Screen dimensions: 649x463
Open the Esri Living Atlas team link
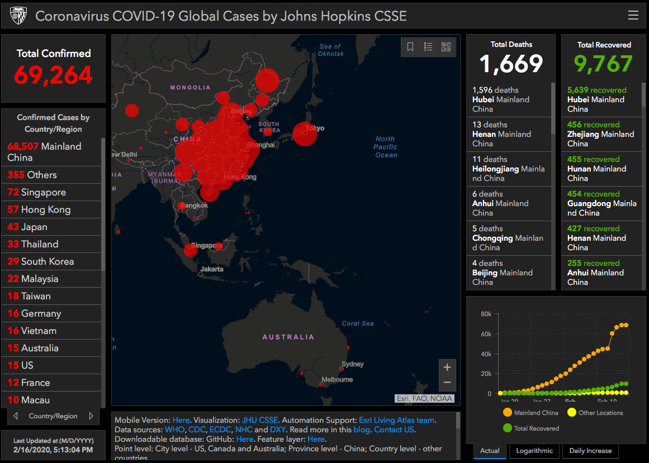point(396,420)
